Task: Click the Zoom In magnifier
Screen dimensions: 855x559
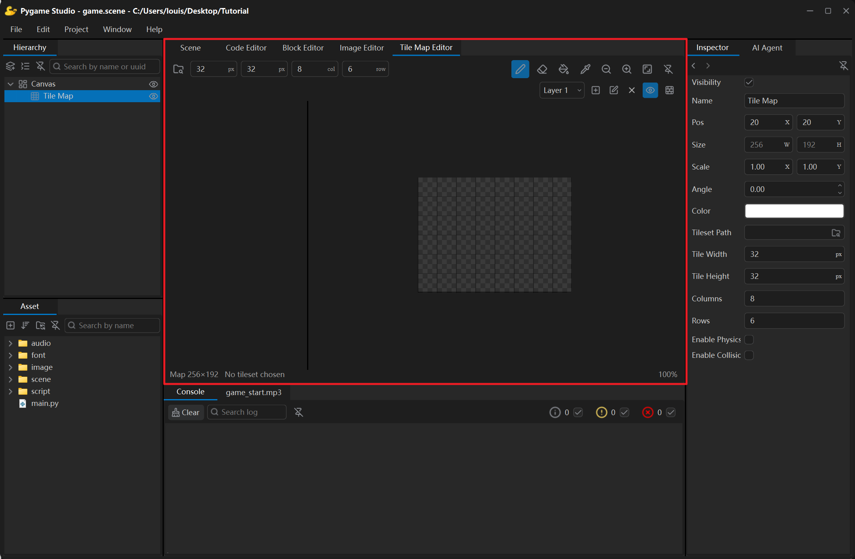Action: pos(627,69)
